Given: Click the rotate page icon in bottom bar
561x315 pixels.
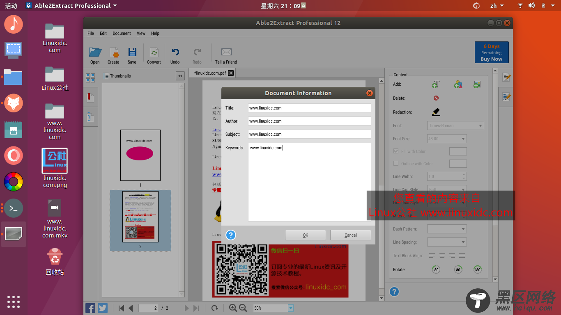Looking at the screenshot, I should coord(214,308).
